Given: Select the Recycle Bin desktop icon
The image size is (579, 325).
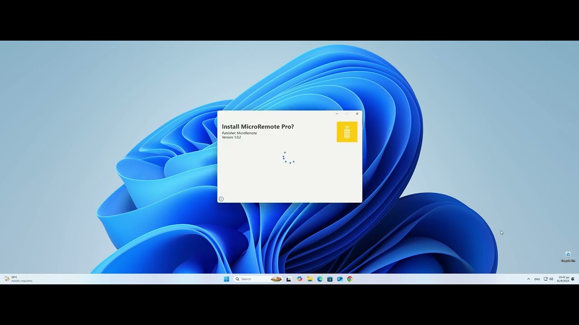Looking at the screenshot, I should (x=568, y=257).
